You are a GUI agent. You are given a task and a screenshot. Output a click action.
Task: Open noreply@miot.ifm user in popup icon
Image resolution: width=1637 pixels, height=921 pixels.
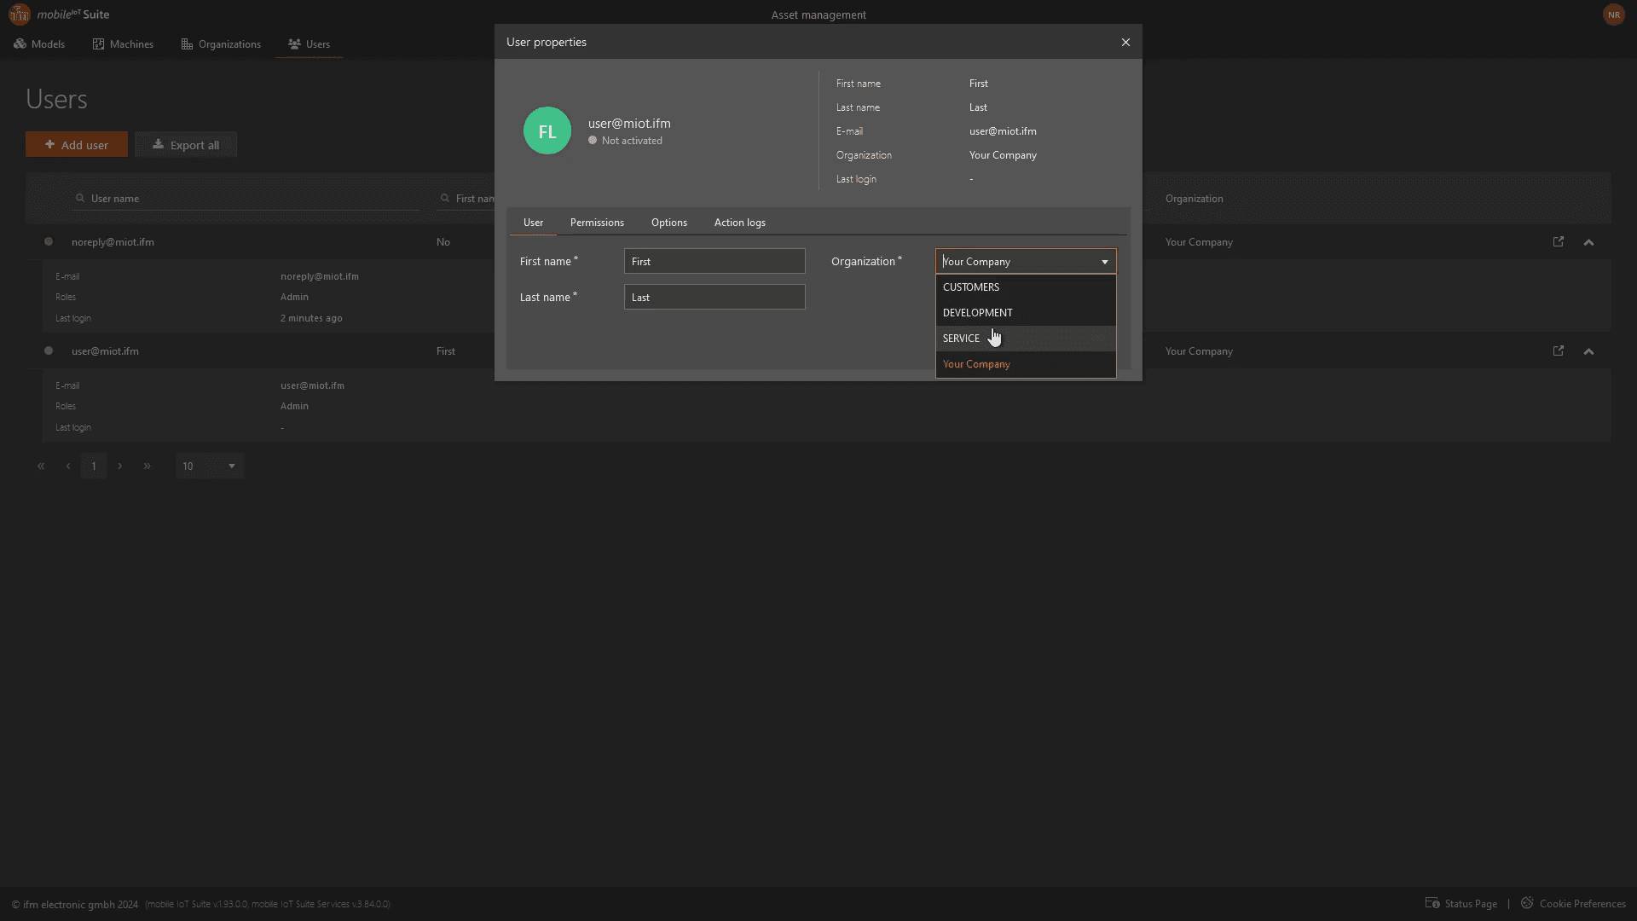point(1558,242)
